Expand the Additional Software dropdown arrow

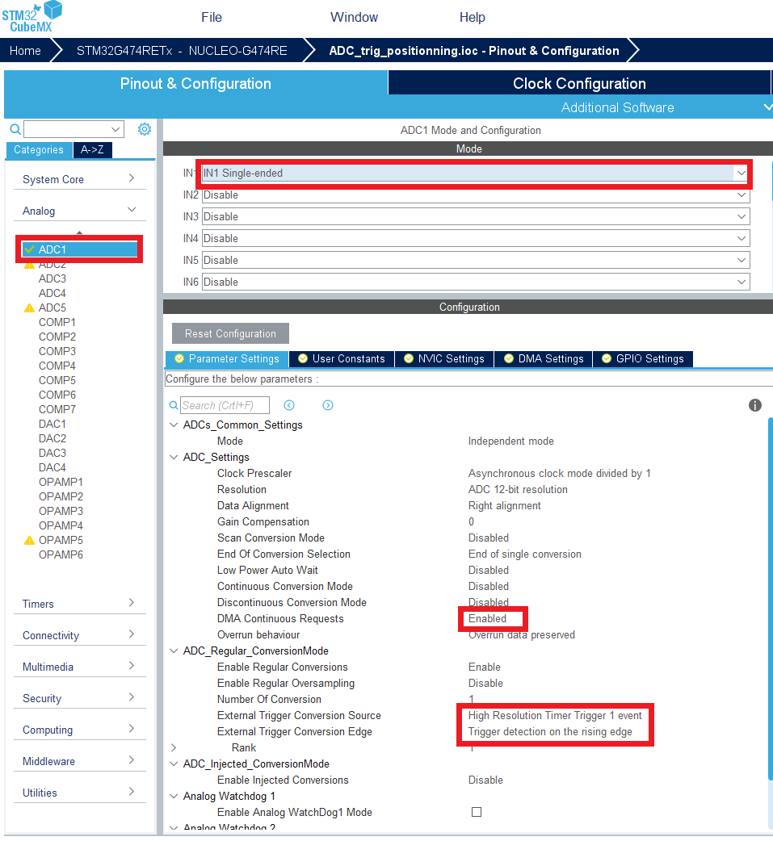point(767,107)
